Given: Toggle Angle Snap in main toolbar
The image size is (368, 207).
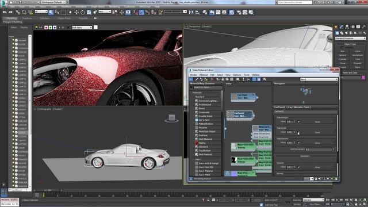Looking at the screenshot, I should click(x=141, y=12).
